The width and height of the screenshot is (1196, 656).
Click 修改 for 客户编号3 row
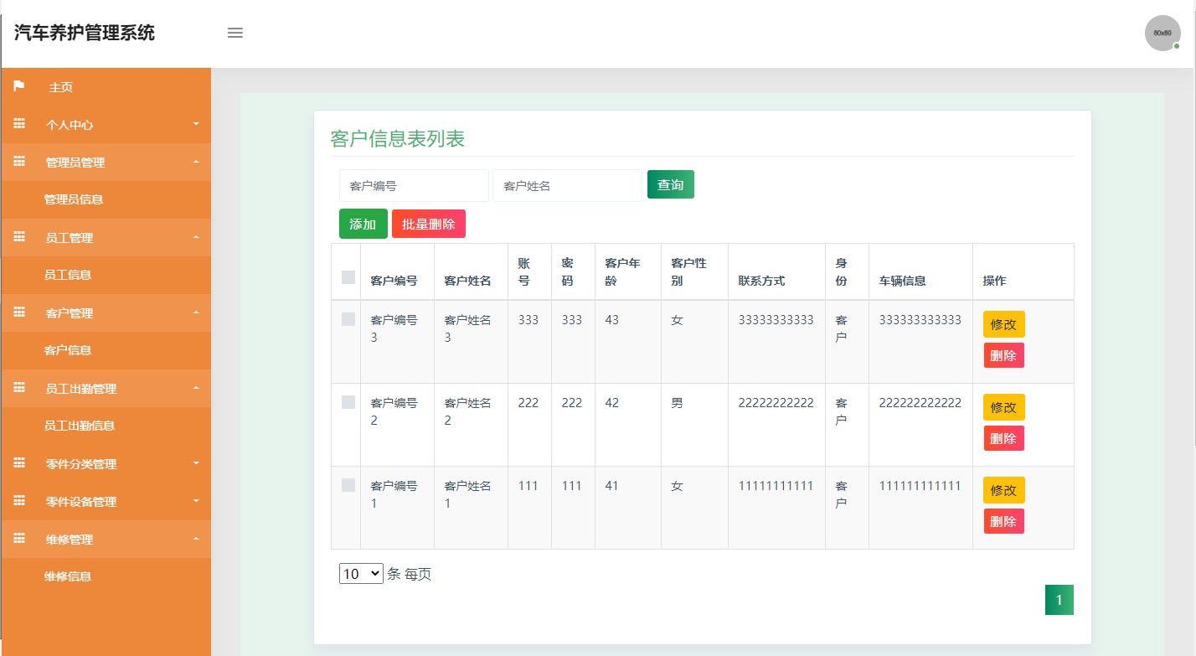(x=1004, y=324)
